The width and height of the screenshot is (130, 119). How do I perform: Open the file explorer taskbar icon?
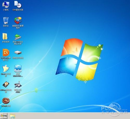[x=12, y=116]
